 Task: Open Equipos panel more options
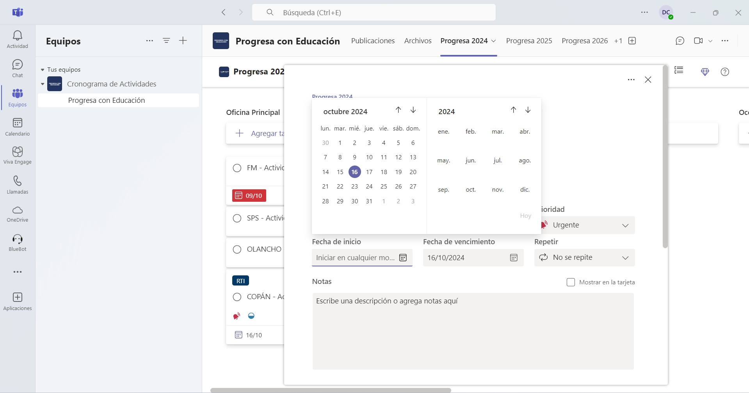pyautogui.click(x=149, y=41)
